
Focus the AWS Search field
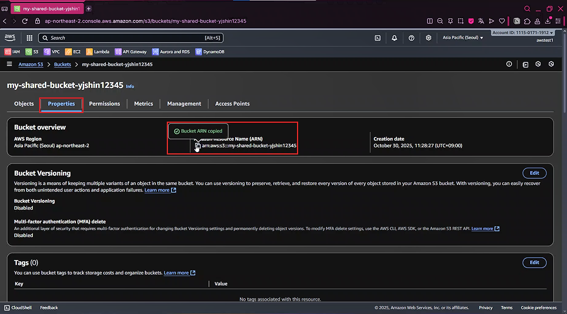tap(131, 38)
